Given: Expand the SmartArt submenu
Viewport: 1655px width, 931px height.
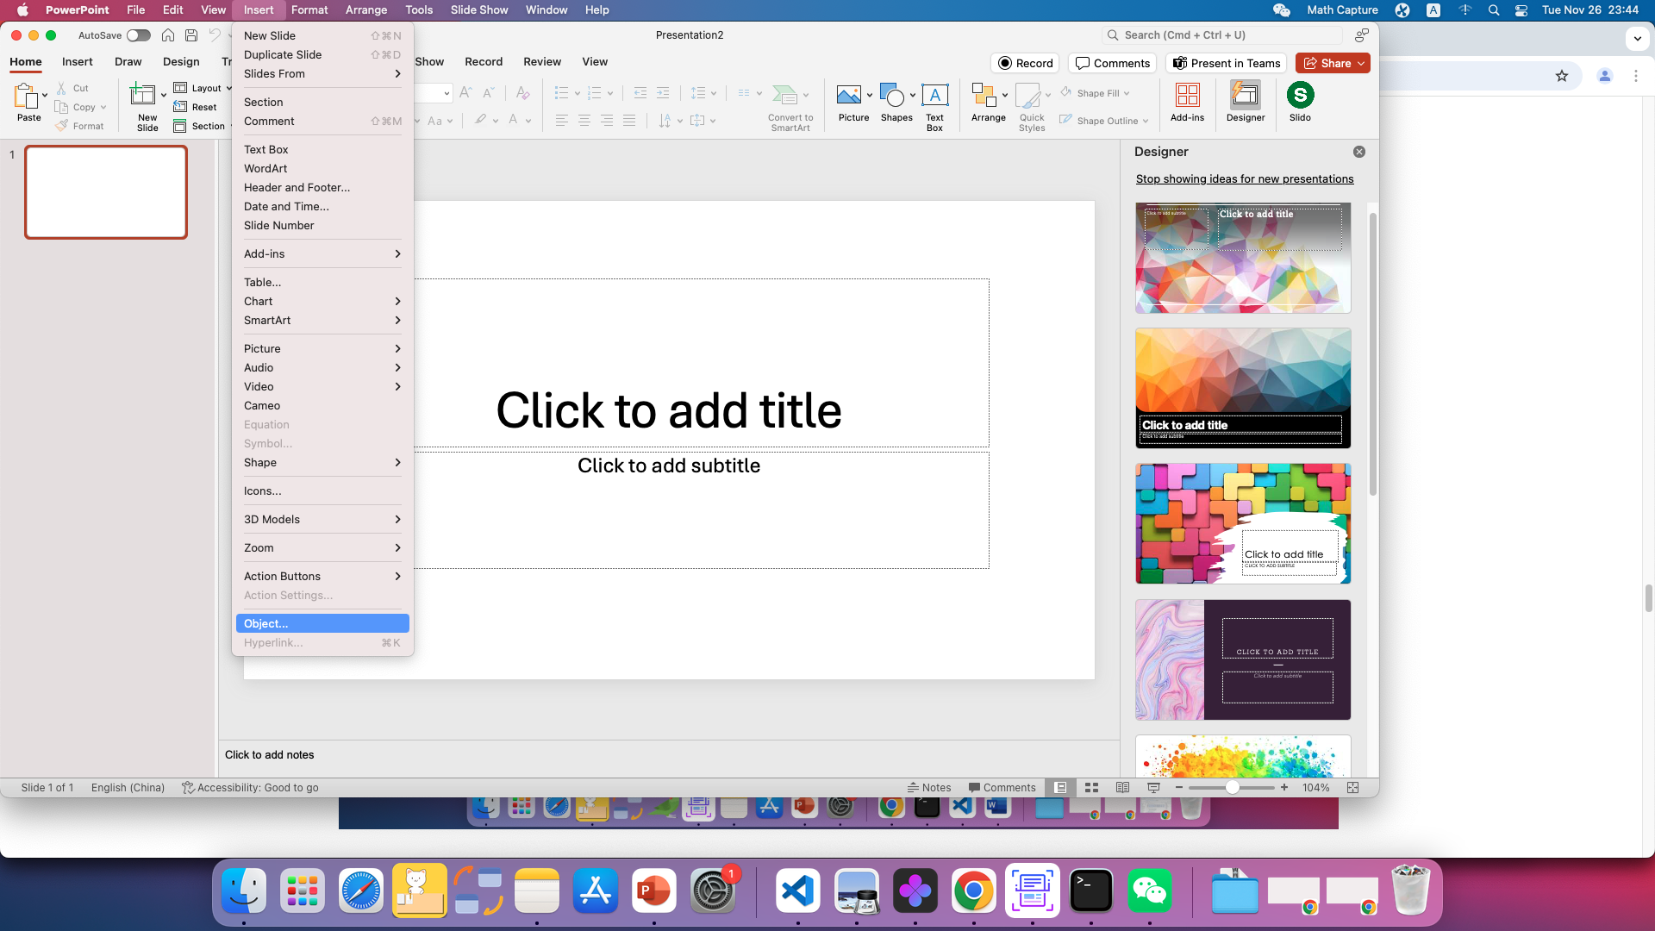Looking at the screenshot, I should coord(322,320).
